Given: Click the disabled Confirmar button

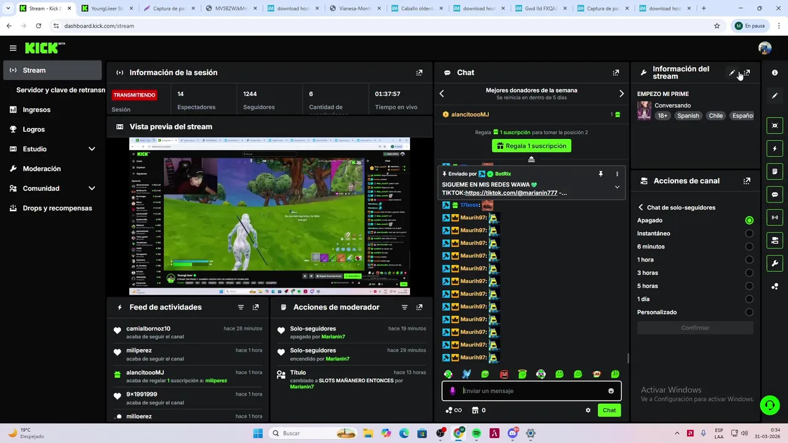Looking at the screenshot, I should [695, 328].
